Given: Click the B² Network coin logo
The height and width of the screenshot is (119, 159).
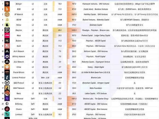Looking at the screenshot, I should [x=7, y=14].
